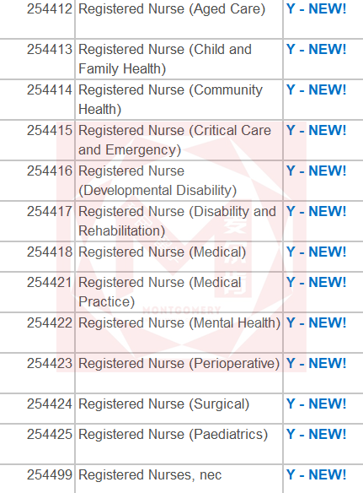Click the Y - NEW! link for code 254412
Viewport: 363px width, 493px height.
click(316, 8)
